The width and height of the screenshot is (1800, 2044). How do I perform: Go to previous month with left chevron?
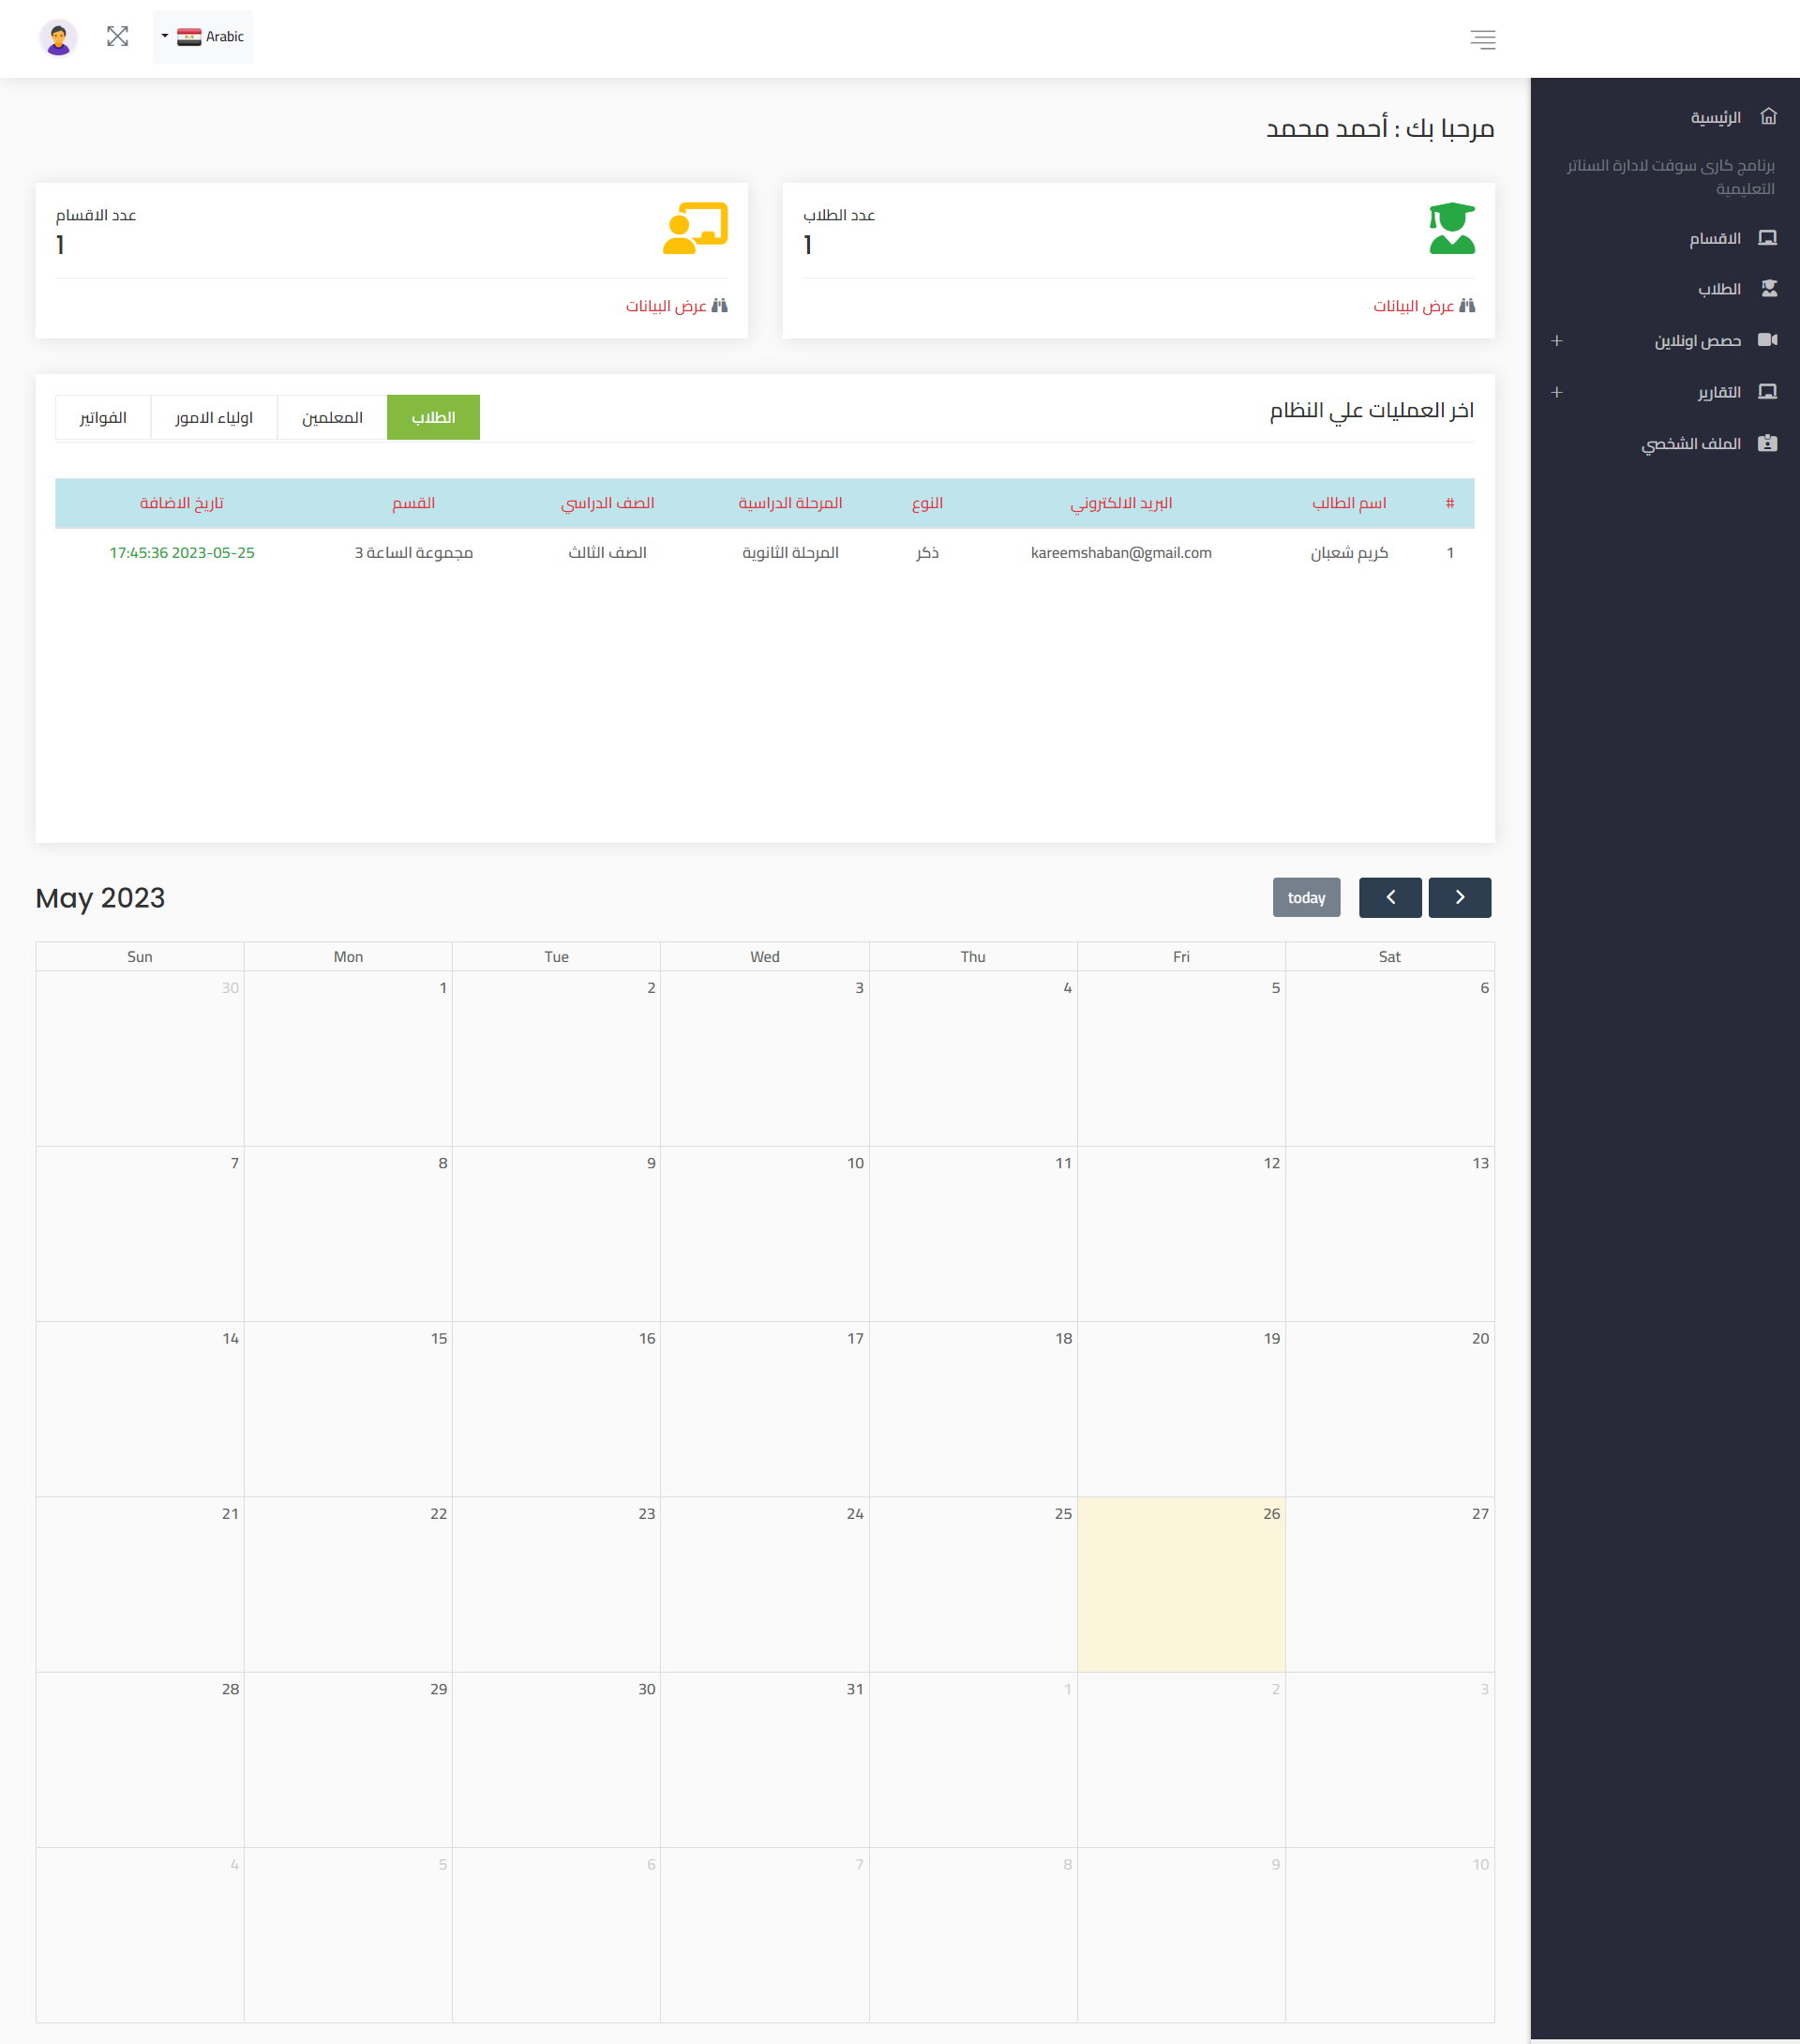(1390, 897)
